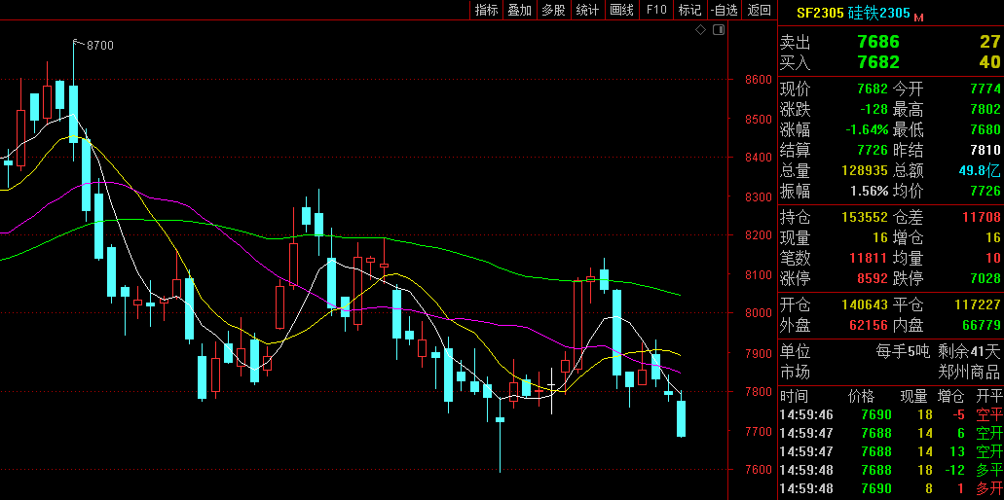Viewport: 1004px width, 500px height.
Task: Switch to 多股 multi-stock view
Action: pyautogui.click(x=553, y=10)
